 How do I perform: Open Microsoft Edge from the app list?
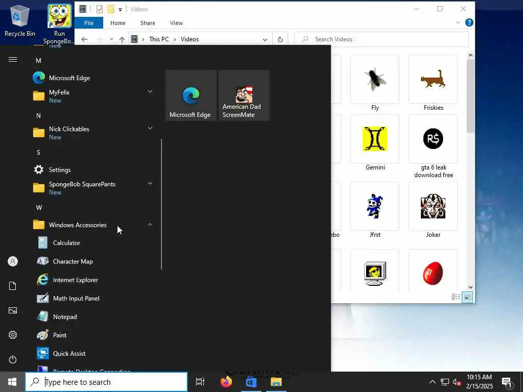click(92, 78)
